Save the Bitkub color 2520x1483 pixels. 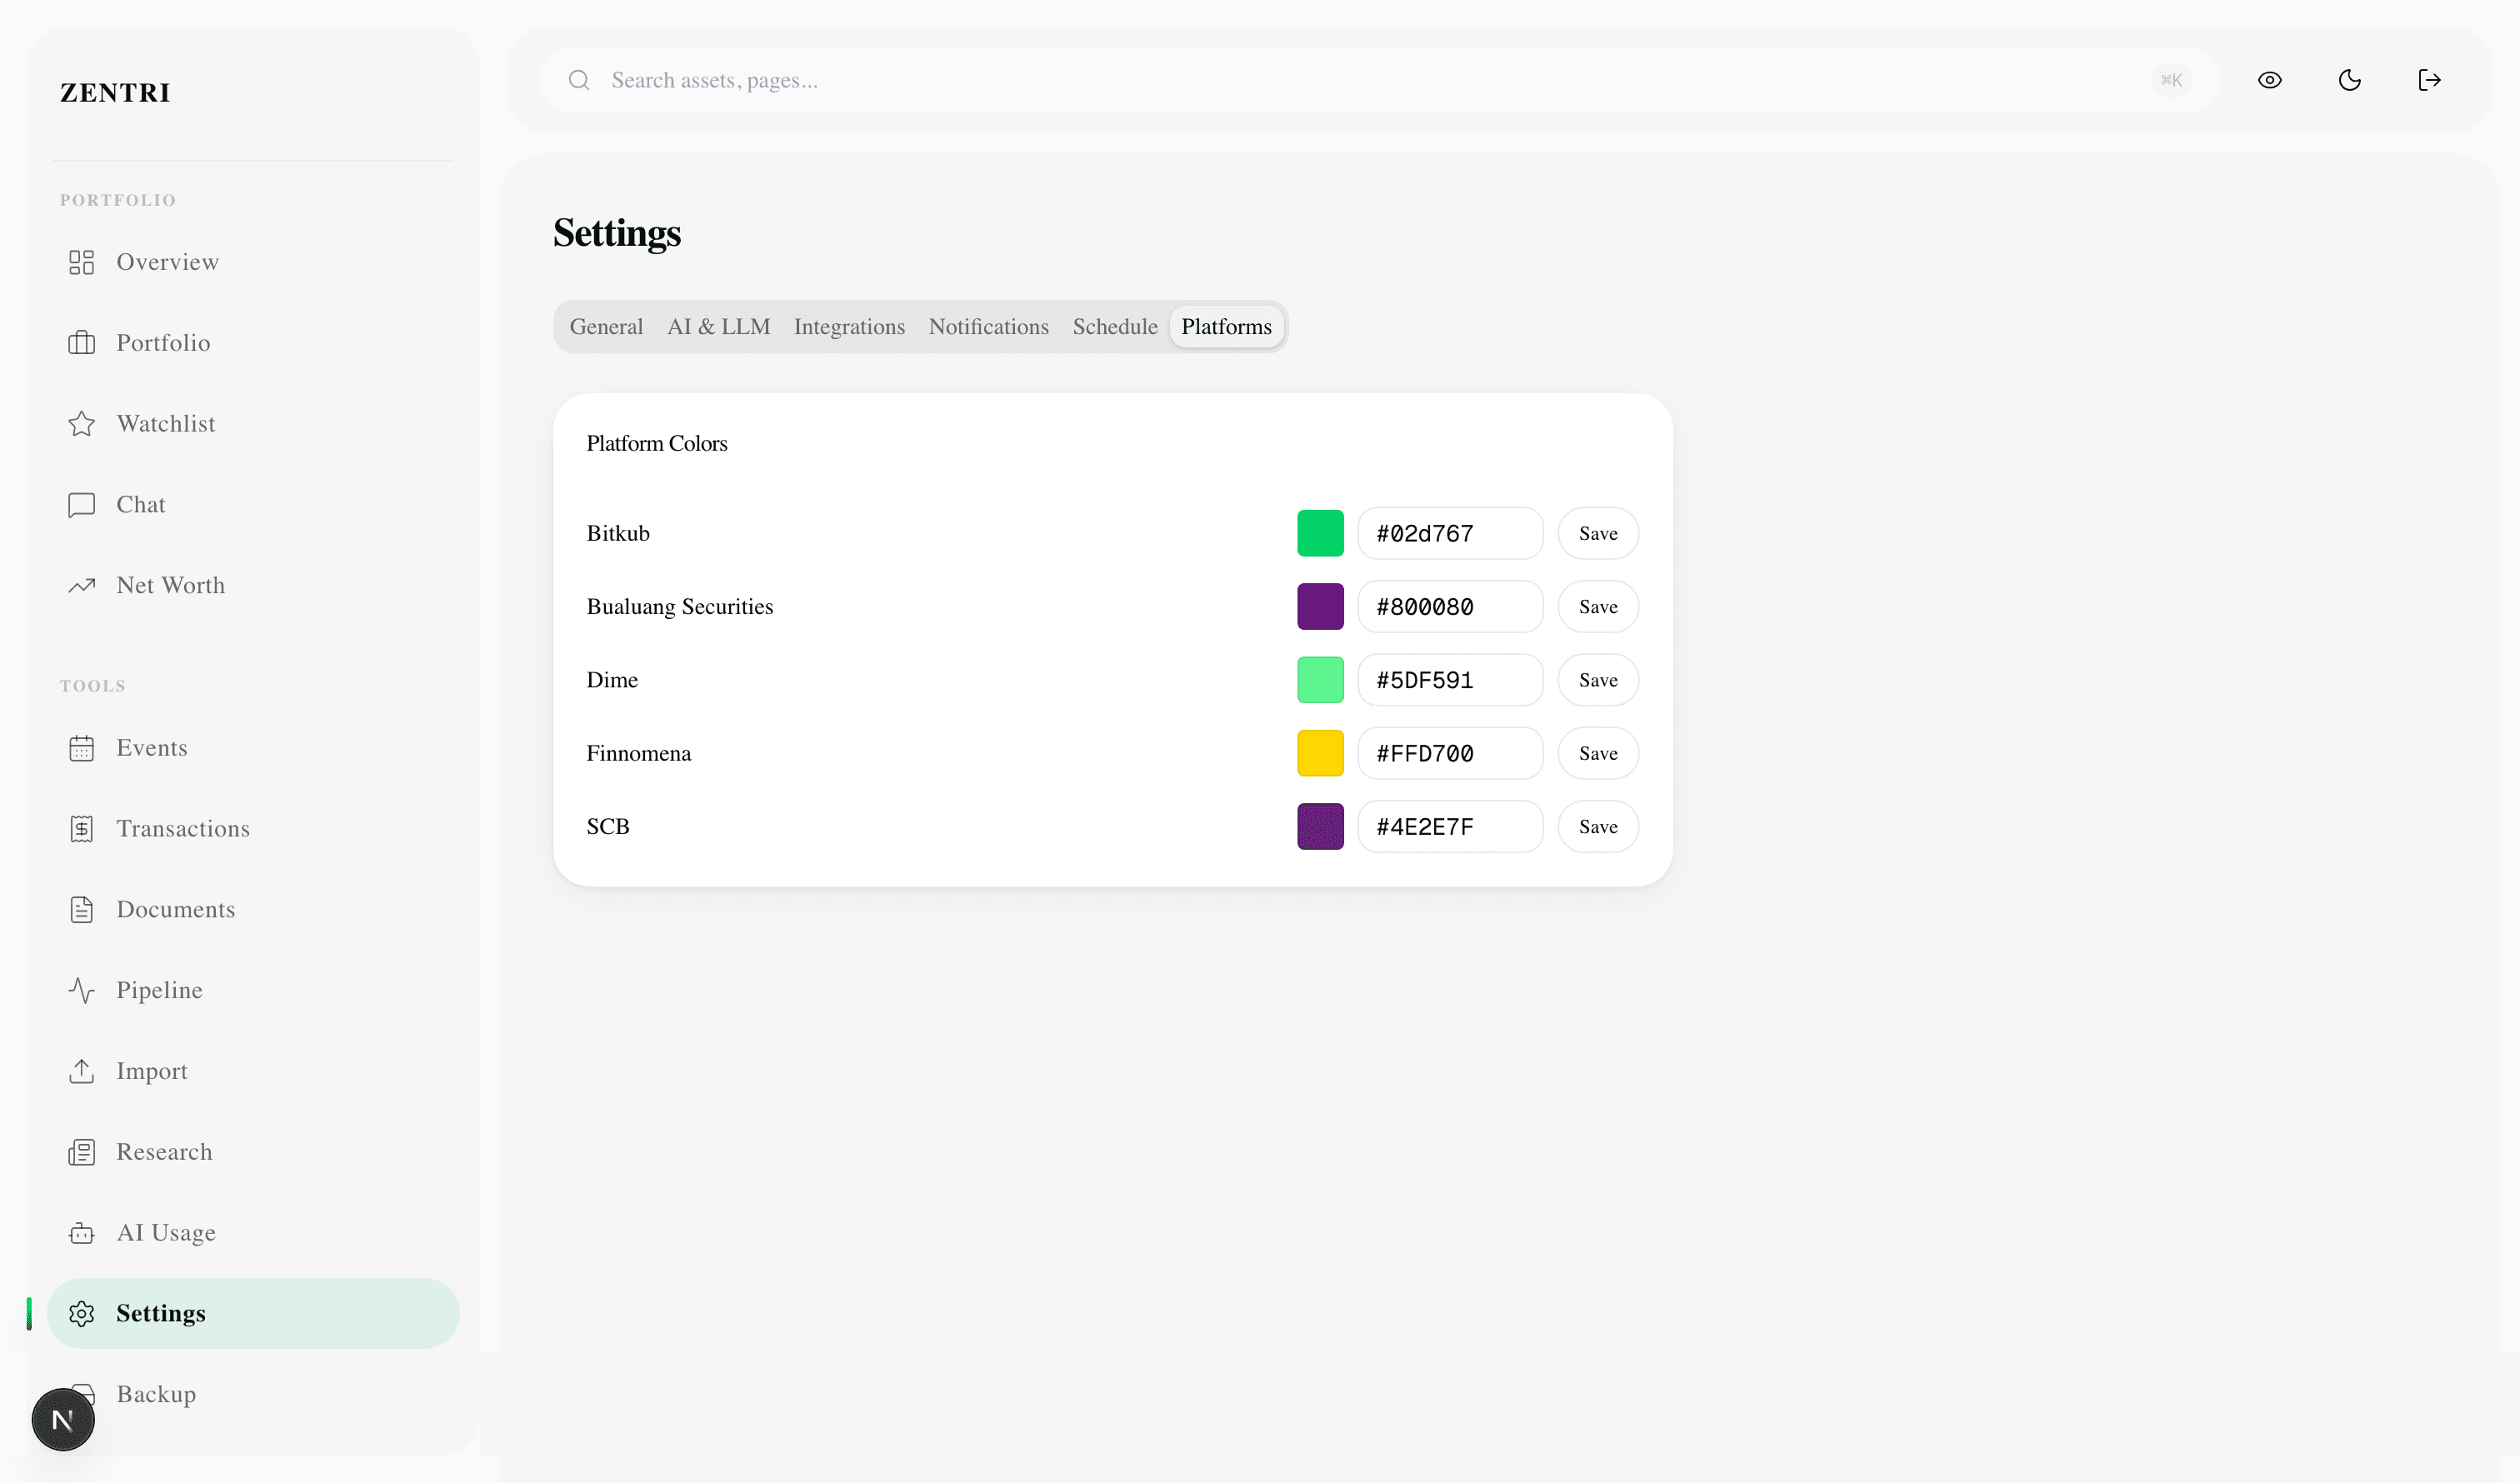(1598, 533)
